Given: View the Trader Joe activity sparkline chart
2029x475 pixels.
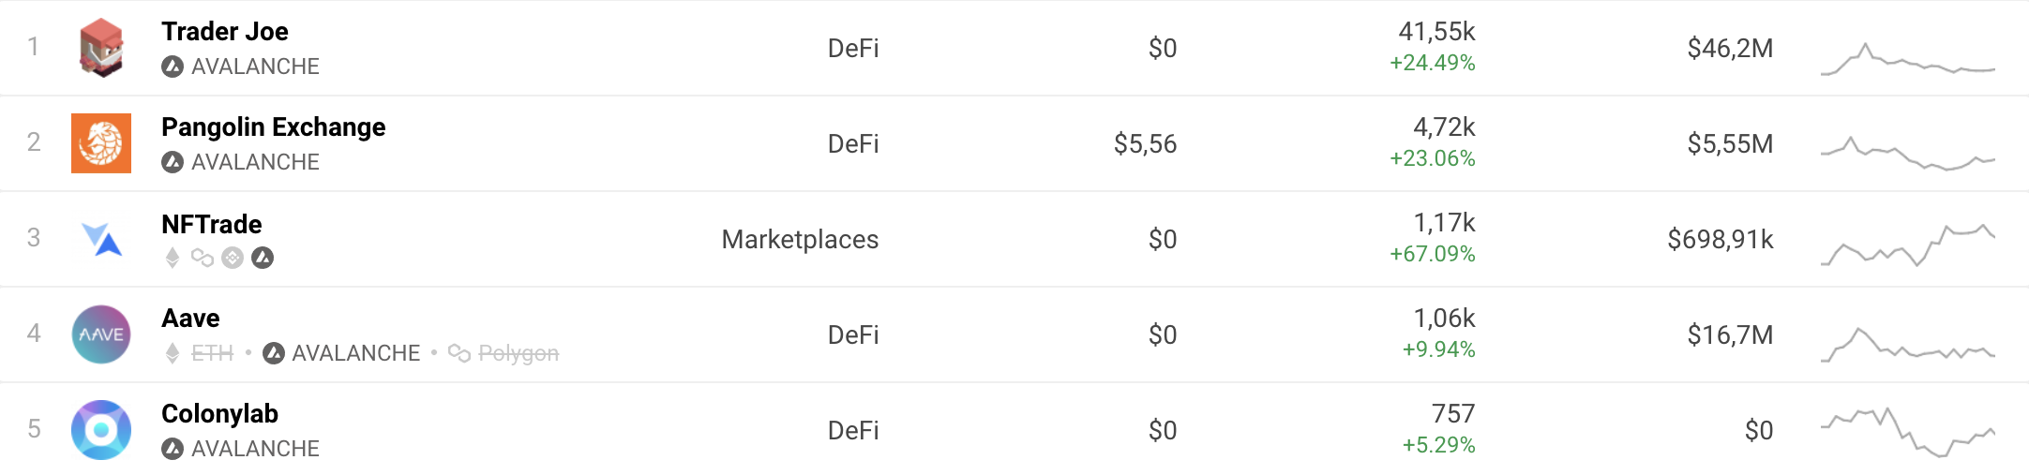Looking at the screenshot, I should coord(1907,58).
